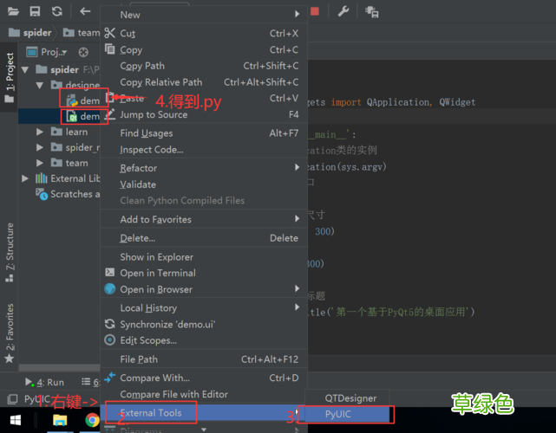Open Chrome from the Windows taskbar
The image size is (556, 433).
coord(92,421)
